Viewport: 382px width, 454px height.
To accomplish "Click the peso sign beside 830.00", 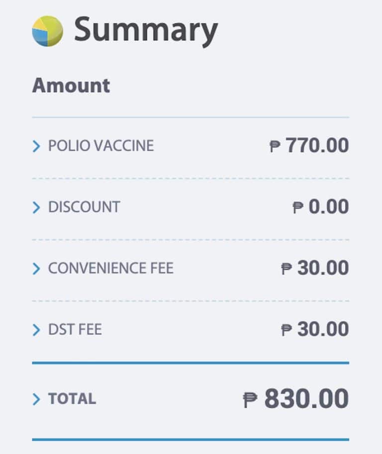I will (250, 400).
